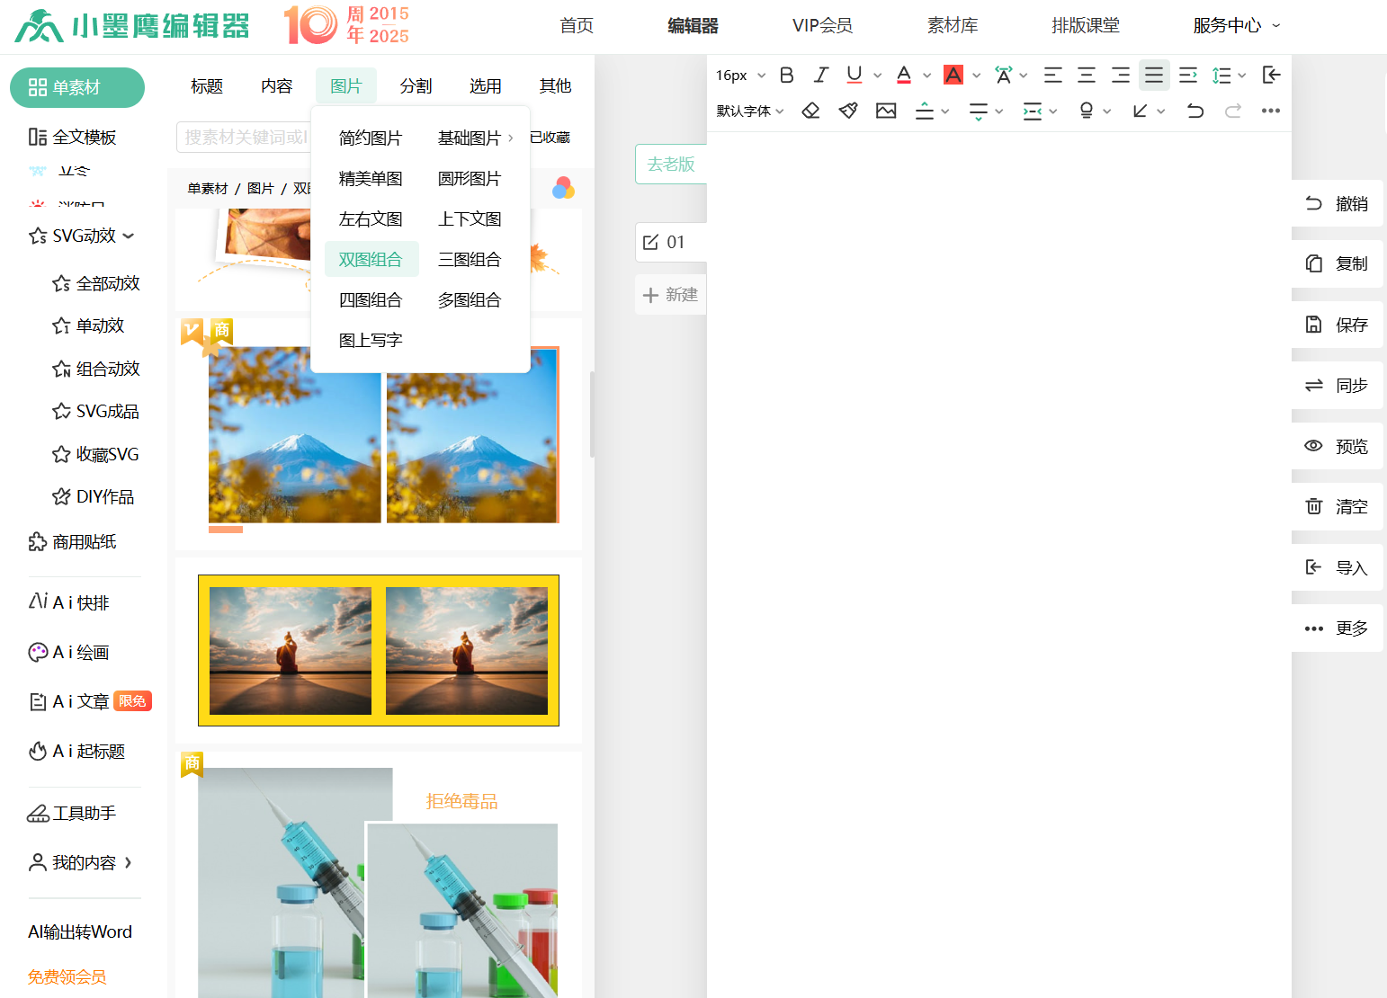This screenshot has width=1387, height=998.
Task: Select the format painter brush icon
Action: click(x=848, y=111)
